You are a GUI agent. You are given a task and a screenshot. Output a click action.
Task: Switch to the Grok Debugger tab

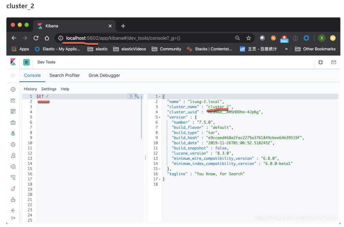[x=104, y=75]
